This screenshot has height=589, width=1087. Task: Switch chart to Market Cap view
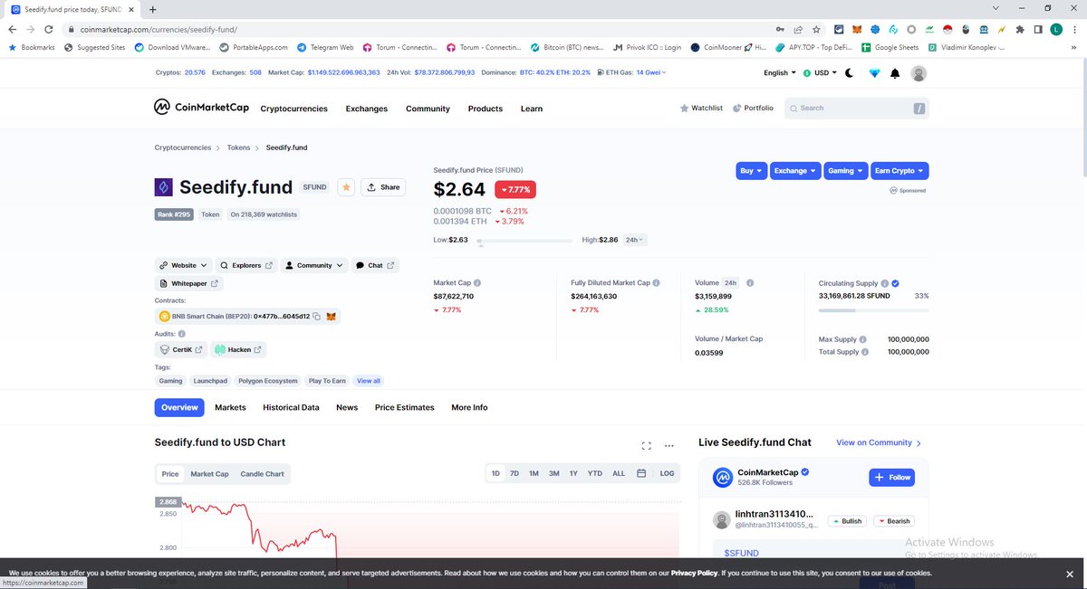pyautogui.click(x=209, y=474)
